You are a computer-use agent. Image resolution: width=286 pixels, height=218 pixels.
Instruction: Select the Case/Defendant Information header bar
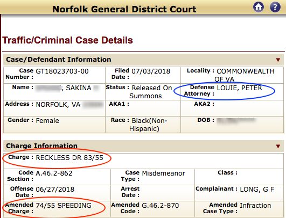coord(143,60)
